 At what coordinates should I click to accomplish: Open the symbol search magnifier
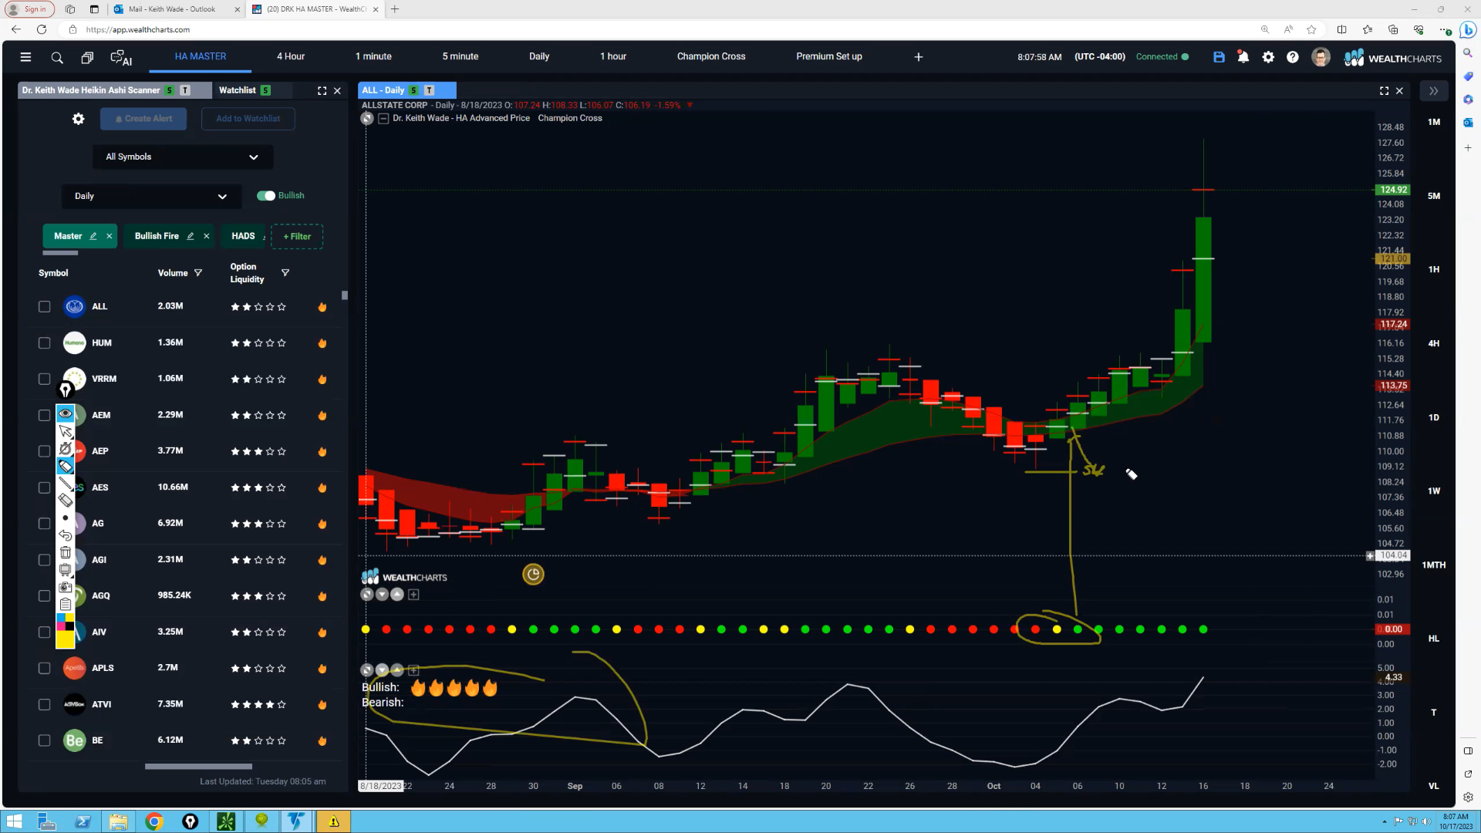[57, 57]
